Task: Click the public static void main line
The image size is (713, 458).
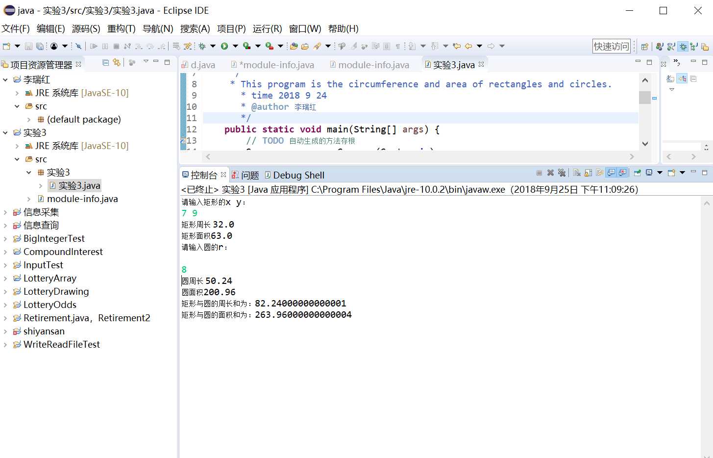Action: pos(332,129)
